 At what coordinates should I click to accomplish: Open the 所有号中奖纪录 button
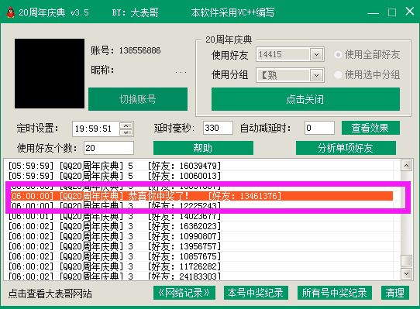(334, 293)
